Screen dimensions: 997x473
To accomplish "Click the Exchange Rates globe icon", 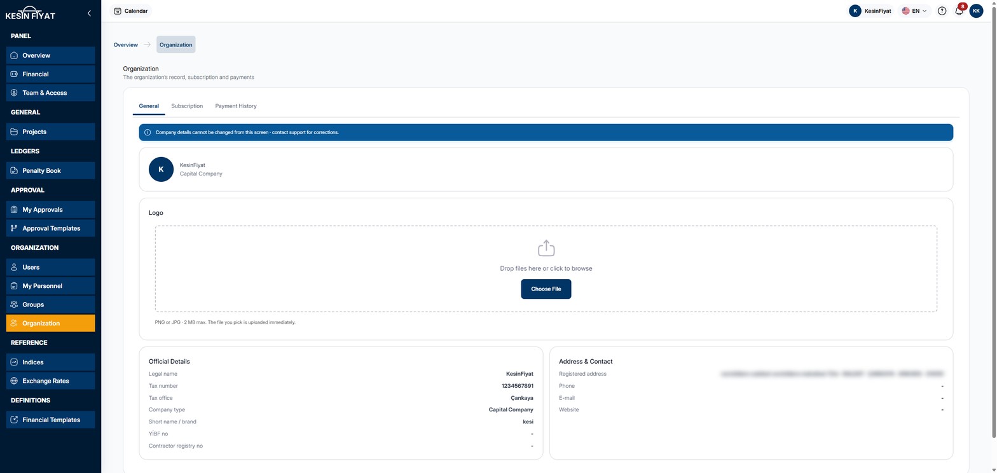I will (x=15, y=381).
